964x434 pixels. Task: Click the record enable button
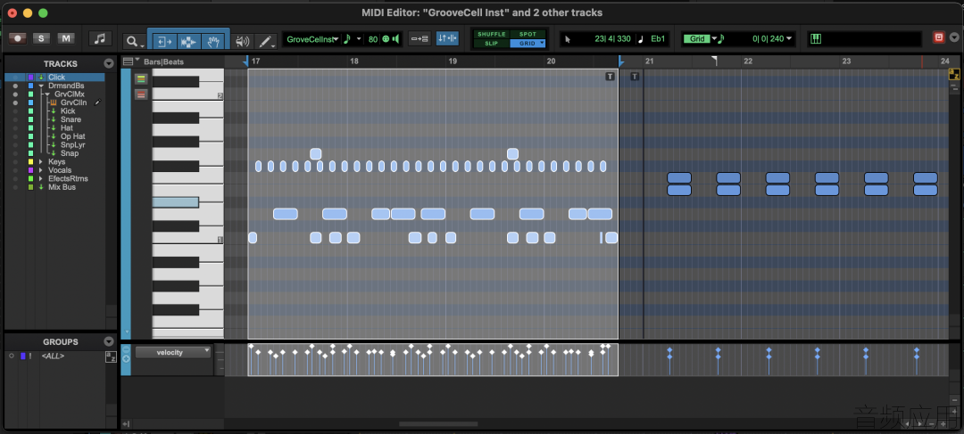(18, 38)
